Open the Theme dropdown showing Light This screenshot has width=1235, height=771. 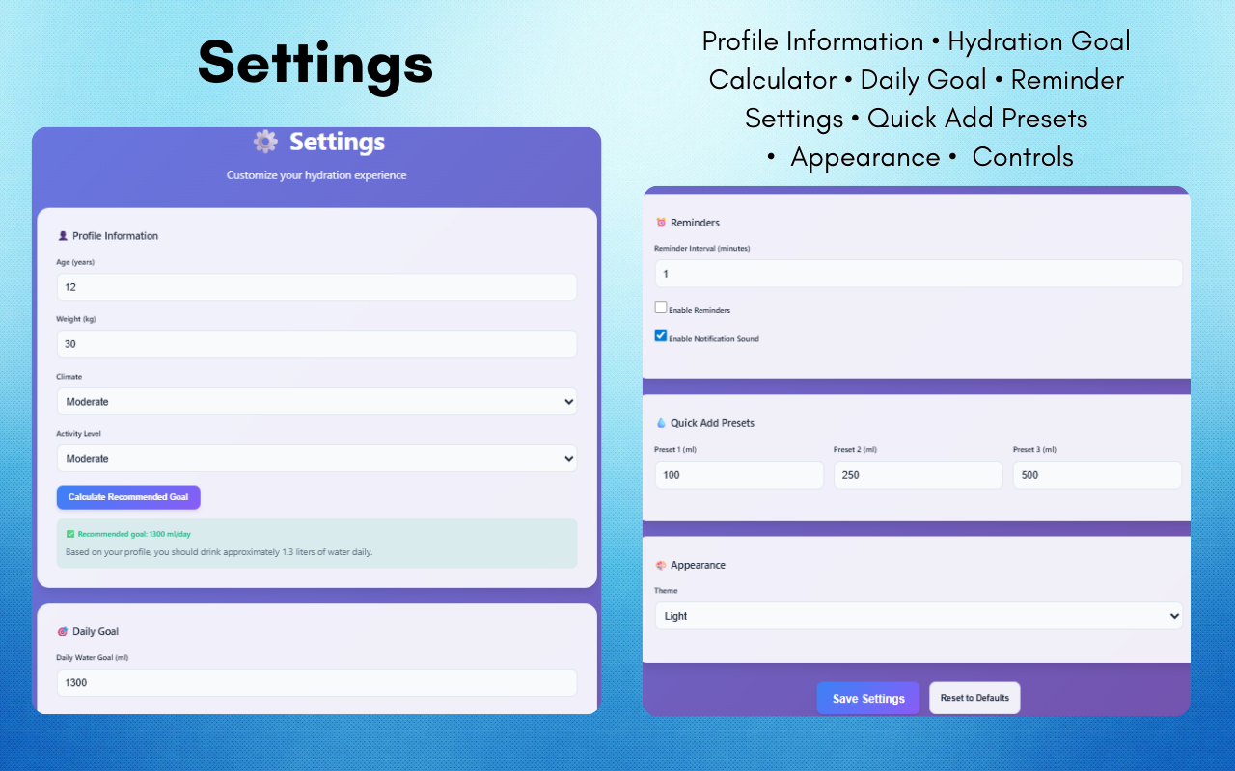(918, 615)
